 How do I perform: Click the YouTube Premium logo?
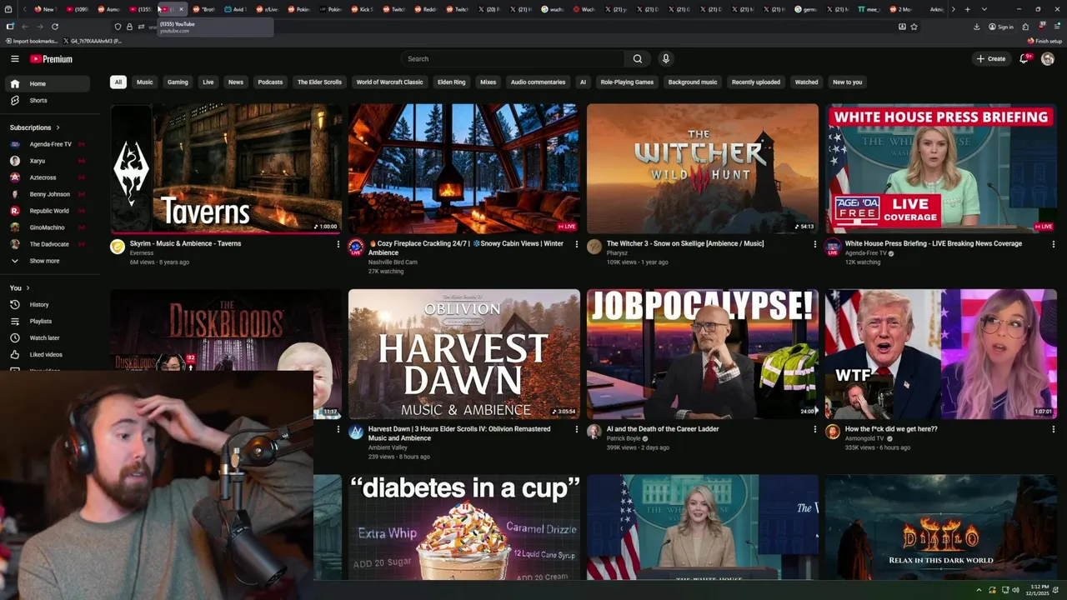coord(52,59)
